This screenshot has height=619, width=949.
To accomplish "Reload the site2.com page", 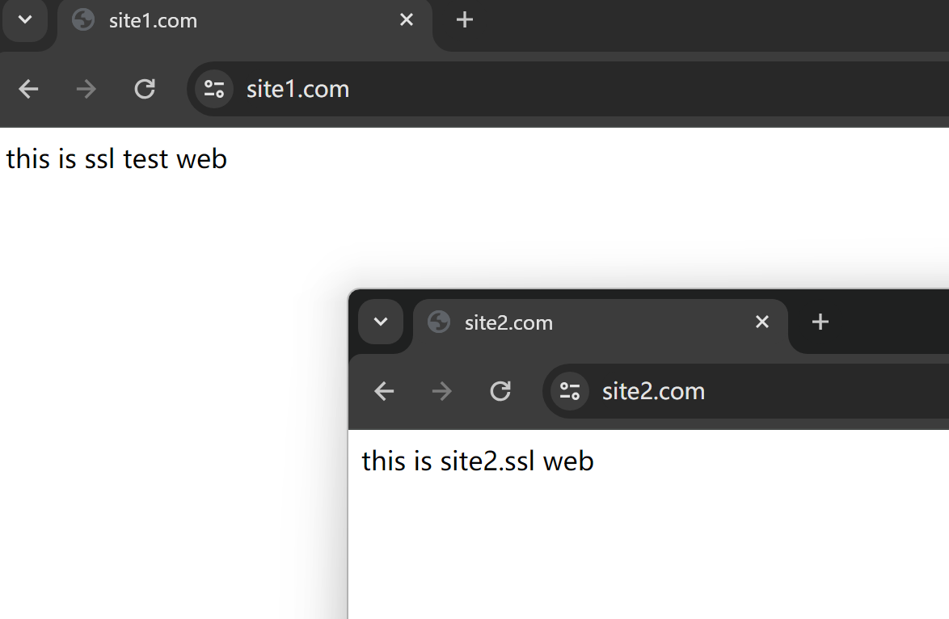I will (501, 392).
